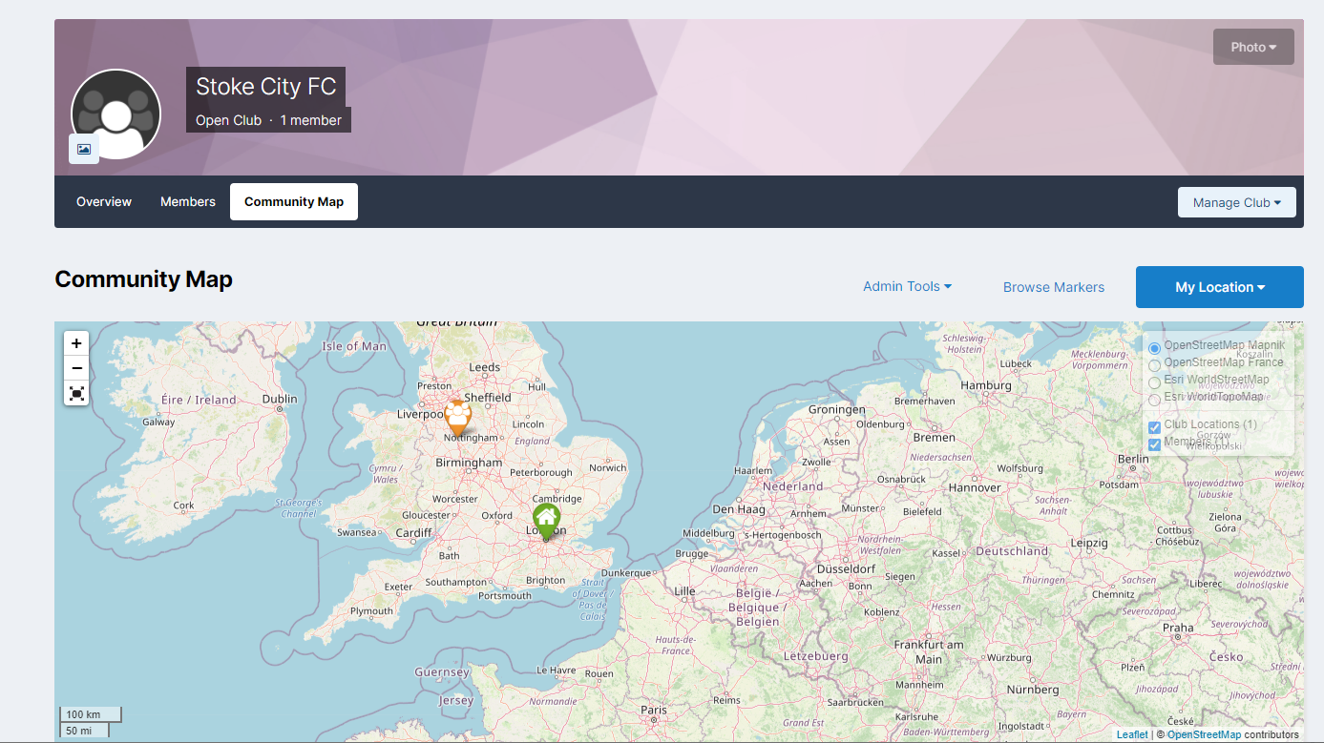Toggle fullscreen map view icon
The width and height of the screenshot is (1324, 743).
point(76,393)
